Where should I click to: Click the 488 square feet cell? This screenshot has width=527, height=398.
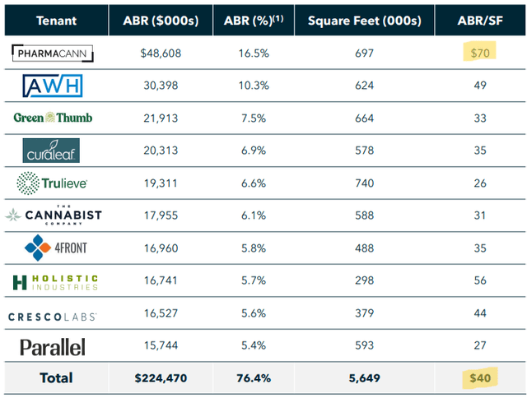point(364,248)
